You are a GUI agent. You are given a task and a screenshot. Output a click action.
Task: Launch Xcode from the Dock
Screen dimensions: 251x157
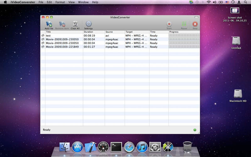(x=90, y=147)
